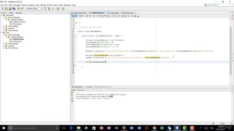Expand Libraries under Decouverte project
This screenshot has height=131, width=234.
click(x=4, y=28)
